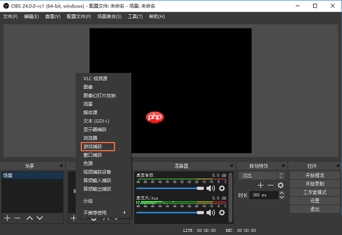The width and height of the screenshot is (342, 235).
Task: Click the REC: 00:00:00 status text
Action: click(241, 231)
